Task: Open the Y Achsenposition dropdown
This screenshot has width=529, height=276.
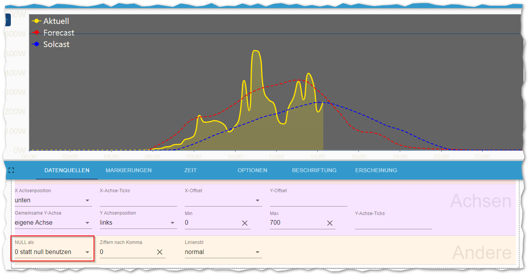Action: click(x=138, y=223)
